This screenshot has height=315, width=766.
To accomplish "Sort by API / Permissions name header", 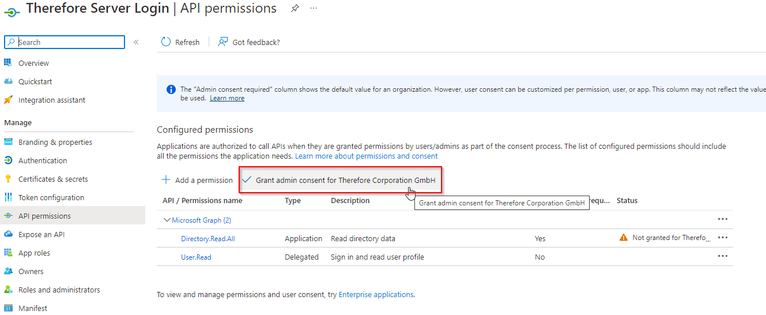I will [202, 200].
